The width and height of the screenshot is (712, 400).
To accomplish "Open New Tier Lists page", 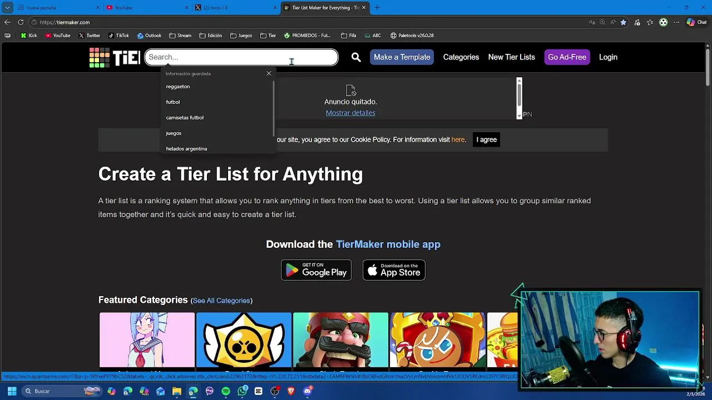I will 511,57.
